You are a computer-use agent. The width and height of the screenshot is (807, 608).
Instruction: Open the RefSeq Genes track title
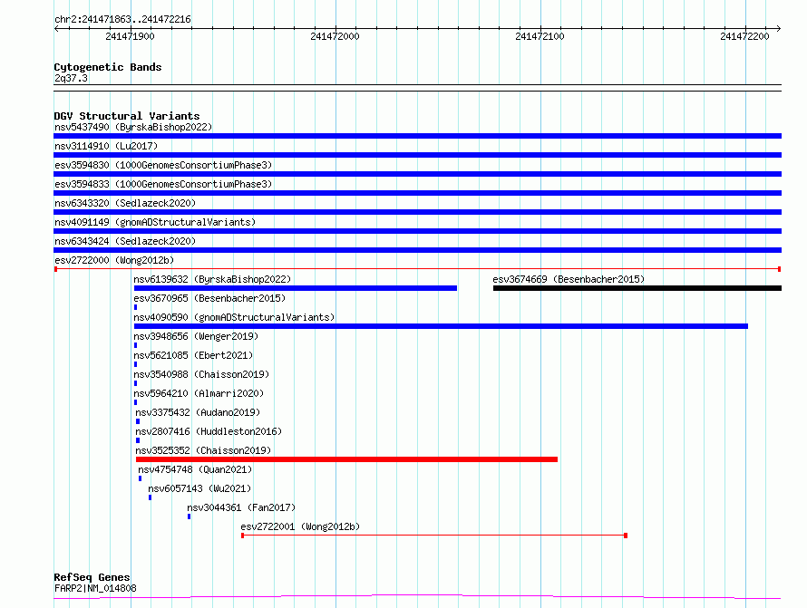(x=92, y=577)
